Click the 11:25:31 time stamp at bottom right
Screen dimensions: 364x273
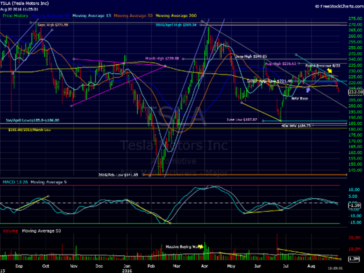335,268
